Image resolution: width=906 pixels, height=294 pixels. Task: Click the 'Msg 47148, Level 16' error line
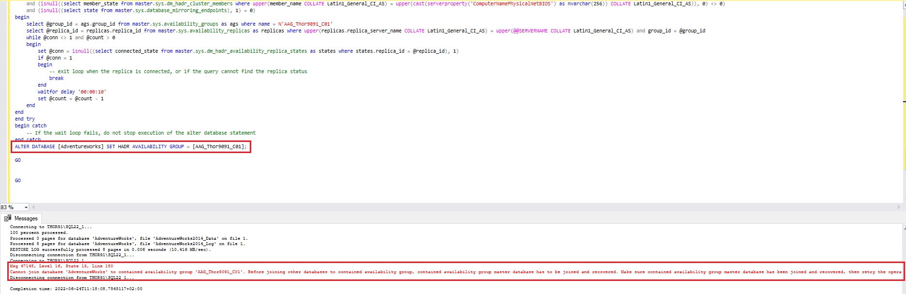[x=62, y=266]
